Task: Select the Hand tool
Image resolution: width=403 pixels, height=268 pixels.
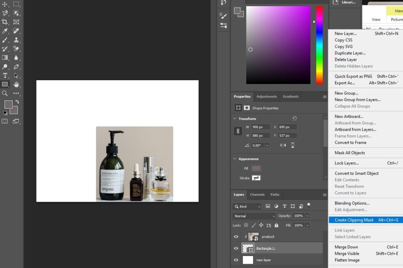Action: point(16,84)
